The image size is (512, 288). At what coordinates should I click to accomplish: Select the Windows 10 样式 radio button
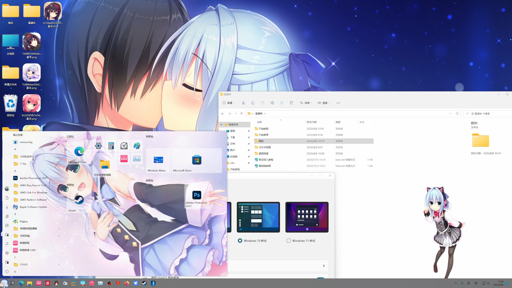click(x=240, y=241)
